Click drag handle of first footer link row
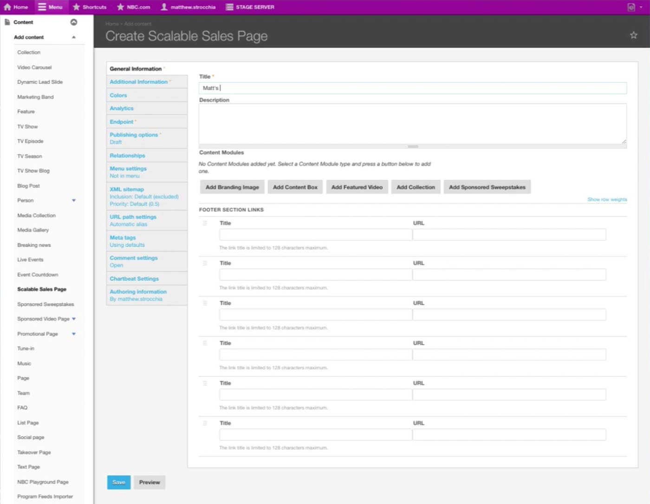 point(205,223)
